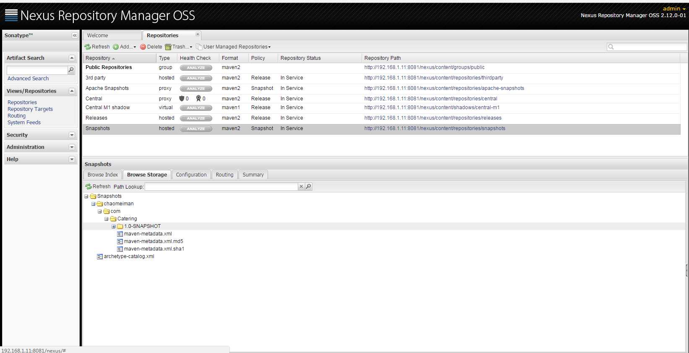Image resolution: width=689 pixels, height=353 pixels.
Task: Switch to the Welcome tab
Action: (x=112, y=36)
